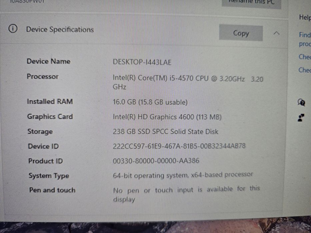
Task: Select the 64-bit operating system value
Action: click(x=183, y=175)
